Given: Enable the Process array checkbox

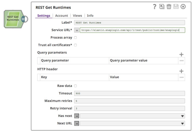Looking at the screenshot, I should coord(75,38).
